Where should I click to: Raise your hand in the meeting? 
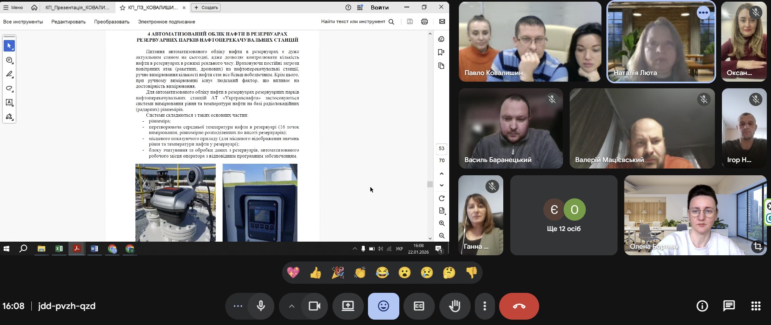pos(455,306)
